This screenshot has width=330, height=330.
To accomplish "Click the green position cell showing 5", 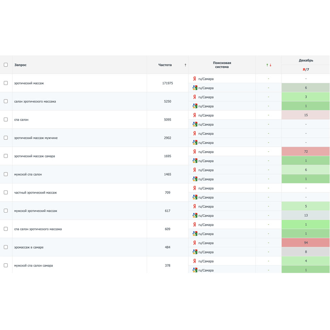I will click(306, 206).
